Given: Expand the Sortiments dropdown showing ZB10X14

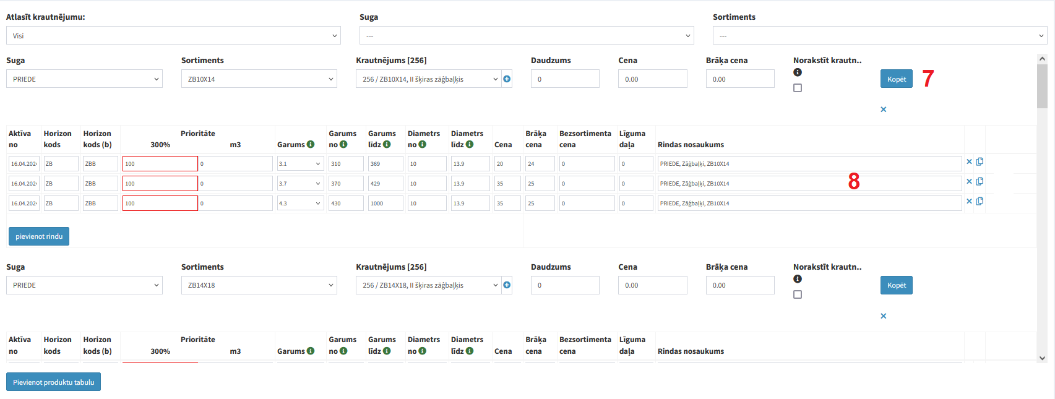Looking at the screenshot, I should click(259, 79).
